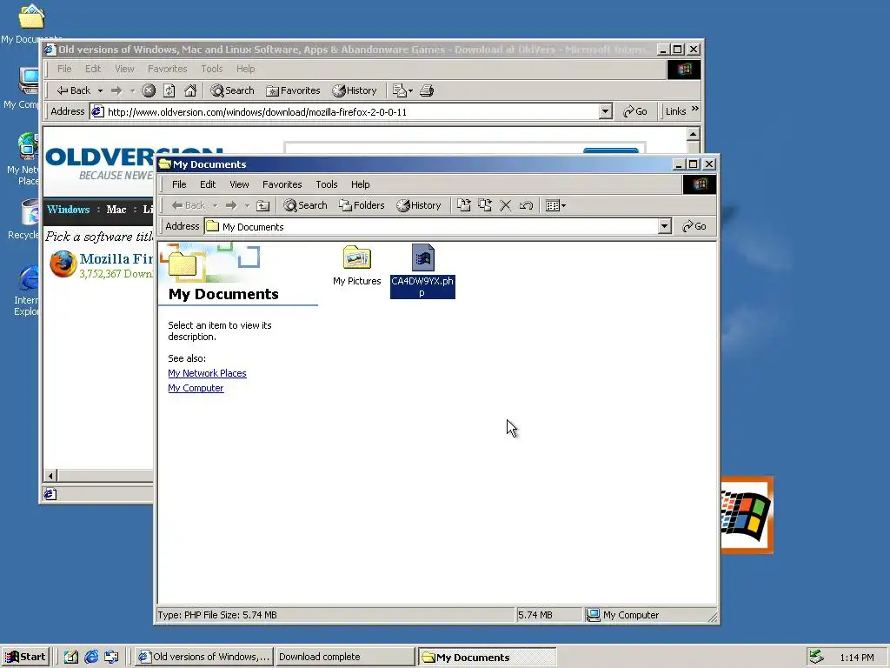Open the Views dropdown button
The height and width of the screenshot is (668, 890).
[x=555, y=205]
